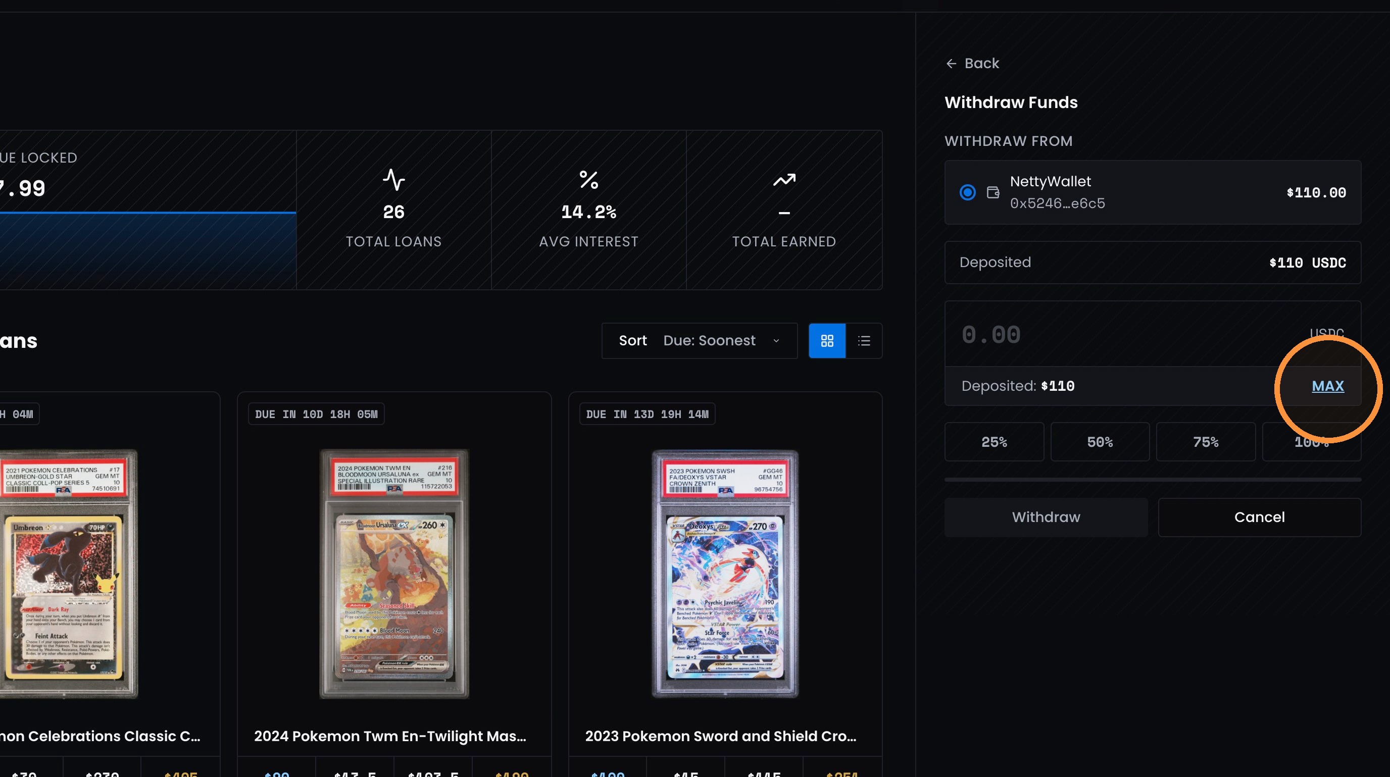Click the title "2023 Pokemon Sword and Shield Cro..."
The image size is (1390, 777).
(721, 736)
